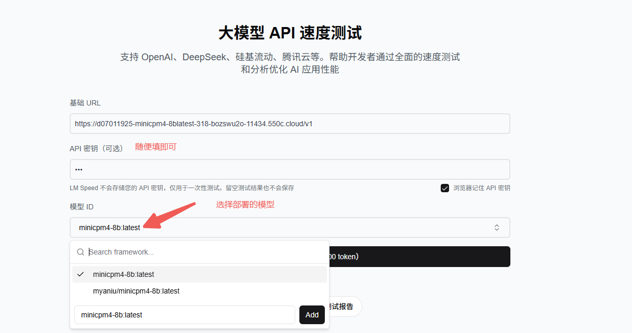Click the up-down chevron on model selector
The width and height of the screenshot is (632, 333).
496,228
